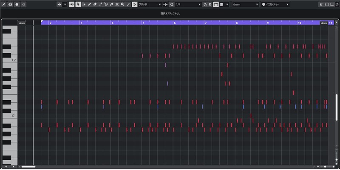Open the bottom-left controller lane arrow

[x=14, y=167]
